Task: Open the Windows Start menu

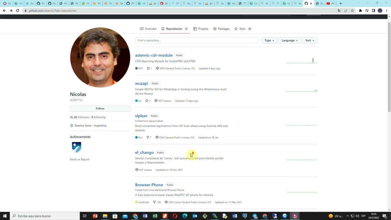Action: (5, 216)
